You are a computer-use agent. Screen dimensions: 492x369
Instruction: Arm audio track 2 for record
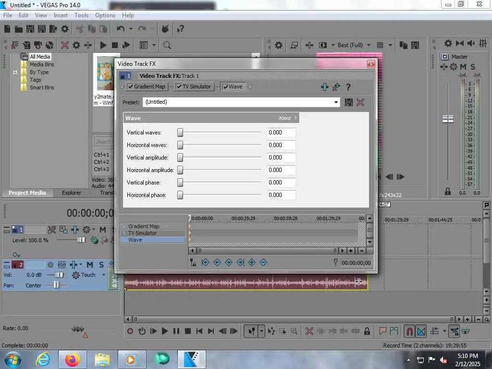pos(50,265)
